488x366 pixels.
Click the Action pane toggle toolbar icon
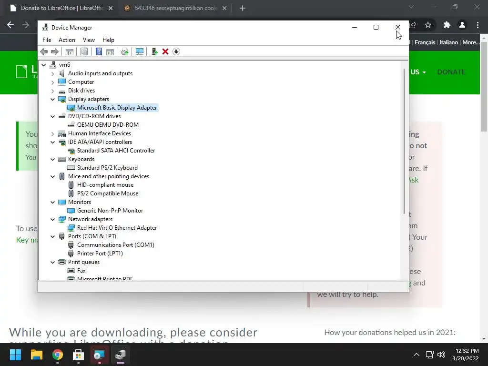(110, 51)
